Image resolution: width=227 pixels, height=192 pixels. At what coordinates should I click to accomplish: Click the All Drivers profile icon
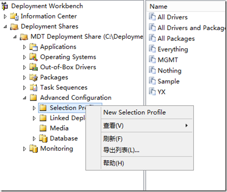152,17
